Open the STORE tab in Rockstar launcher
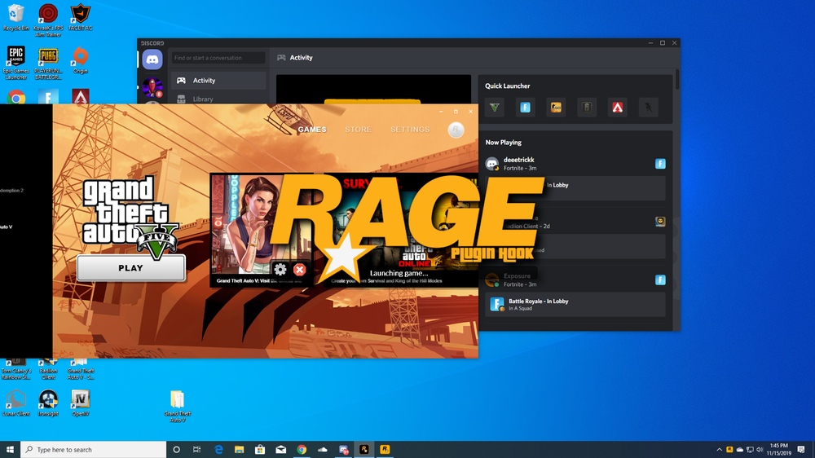The height and width of the screenshot is (458, 815). click(x=358, y=130)
